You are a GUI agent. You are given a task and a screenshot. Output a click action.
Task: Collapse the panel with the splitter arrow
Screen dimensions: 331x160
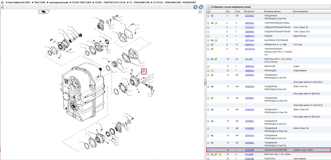205,83
